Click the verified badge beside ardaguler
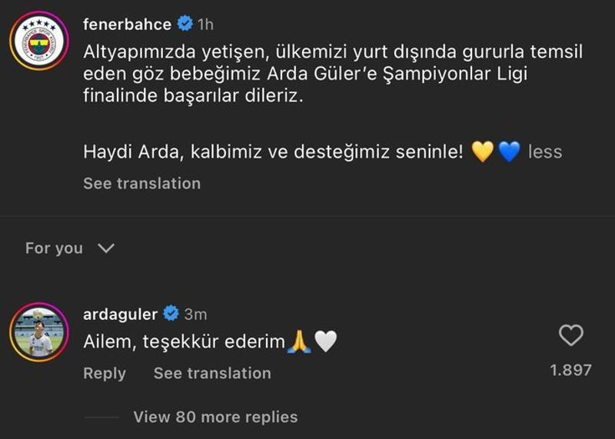615x439 pixels. [x=171, y=314]
